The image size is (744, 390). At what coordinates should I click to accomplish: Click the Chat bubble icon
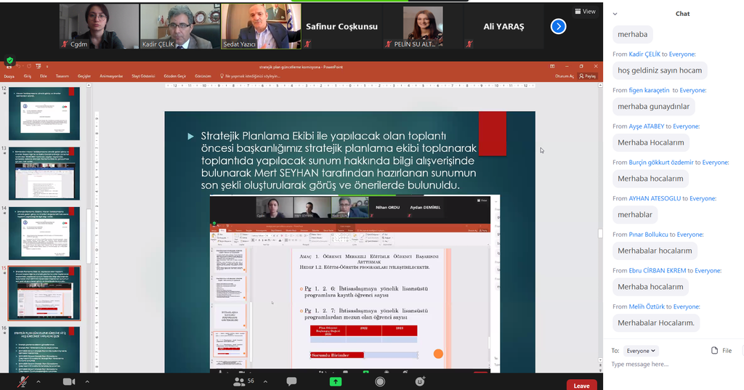click(x=291, y=381)
